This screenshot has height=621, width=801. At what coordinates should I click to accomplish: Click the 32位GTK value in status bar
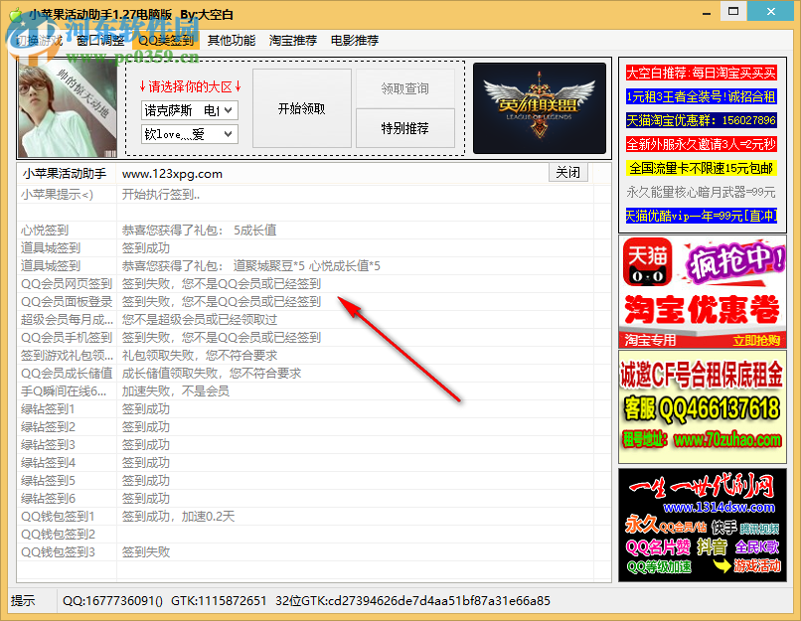tap(412, 600)
